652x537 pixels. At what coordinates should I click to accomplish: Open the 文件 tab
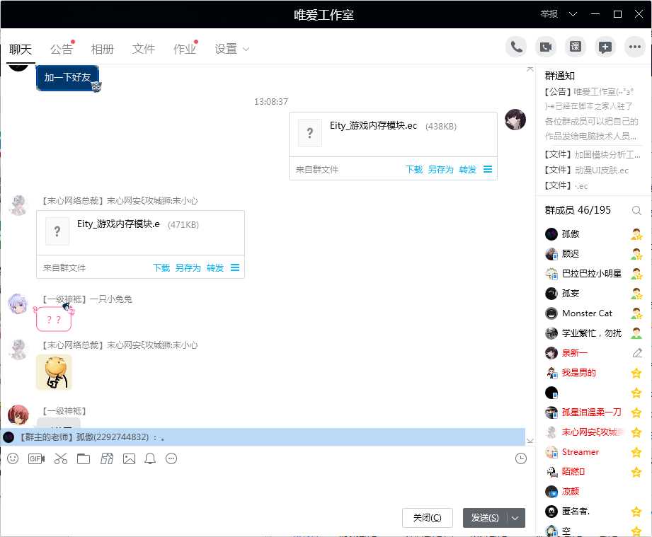[x=144, y=49]
